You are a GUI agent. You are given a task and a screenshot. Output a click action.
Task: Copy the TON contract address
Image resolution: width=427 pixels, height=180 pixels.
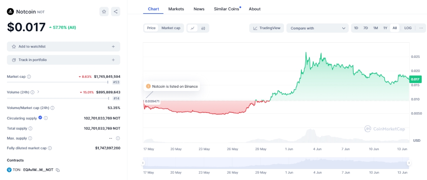[x=58, y=170]
